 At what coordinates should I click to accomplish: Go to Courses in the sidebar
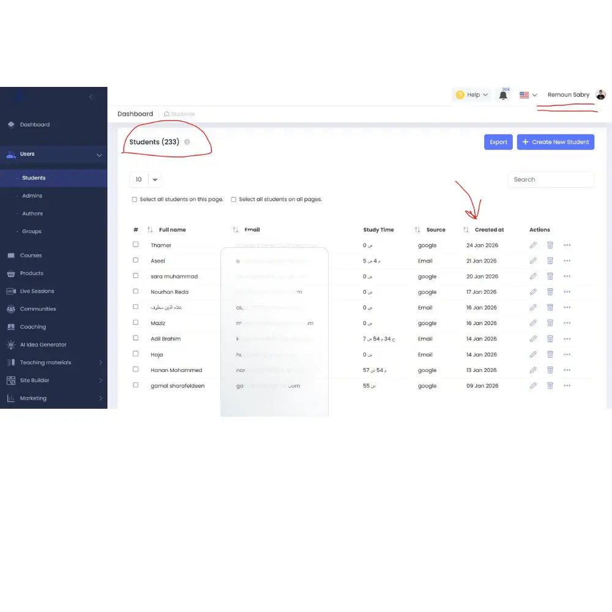coord(31,255)
